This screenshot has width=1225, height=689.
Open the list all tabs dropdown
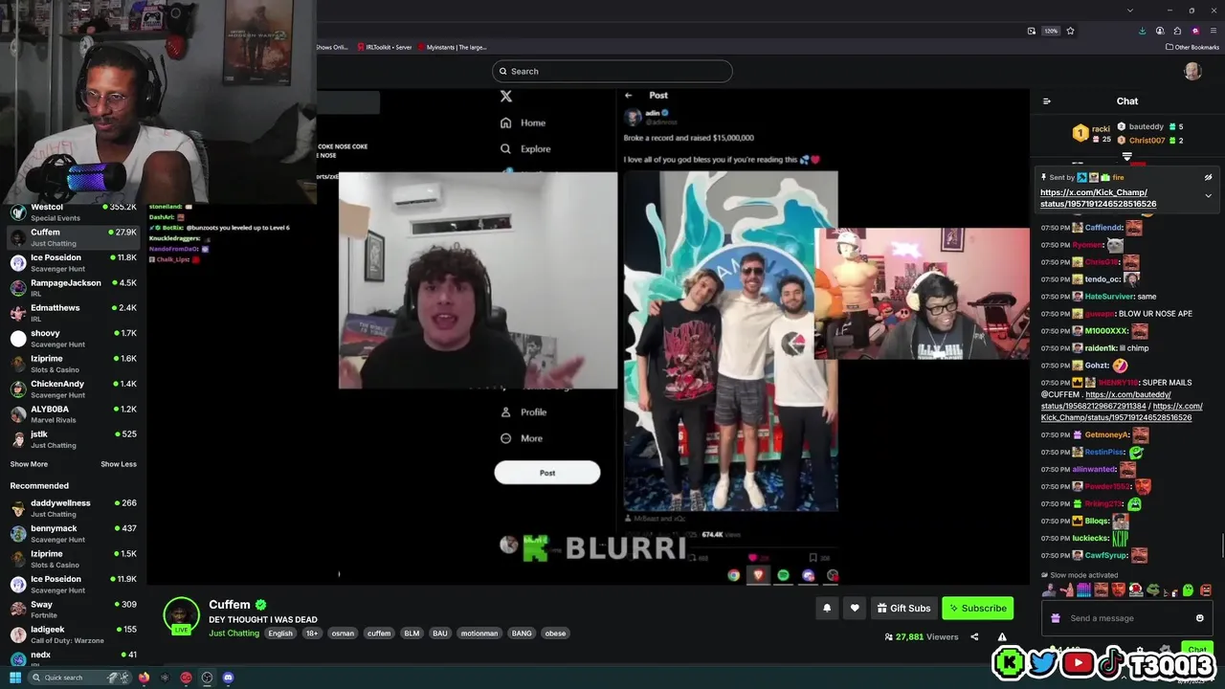coord(1130,10)
